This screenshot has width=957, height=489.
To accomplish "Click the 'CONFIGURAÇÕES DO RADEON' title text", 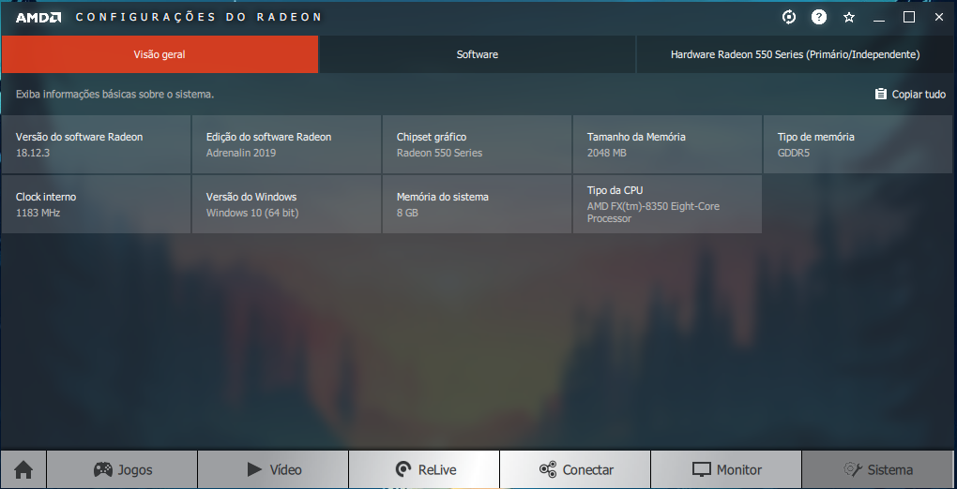I will click(199, 17).
